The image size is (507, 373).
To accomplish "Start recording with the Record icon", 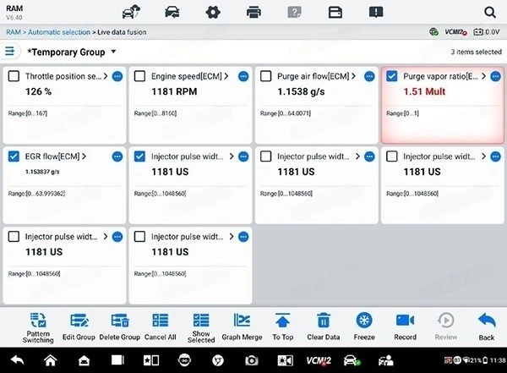I will click(405, 321).
